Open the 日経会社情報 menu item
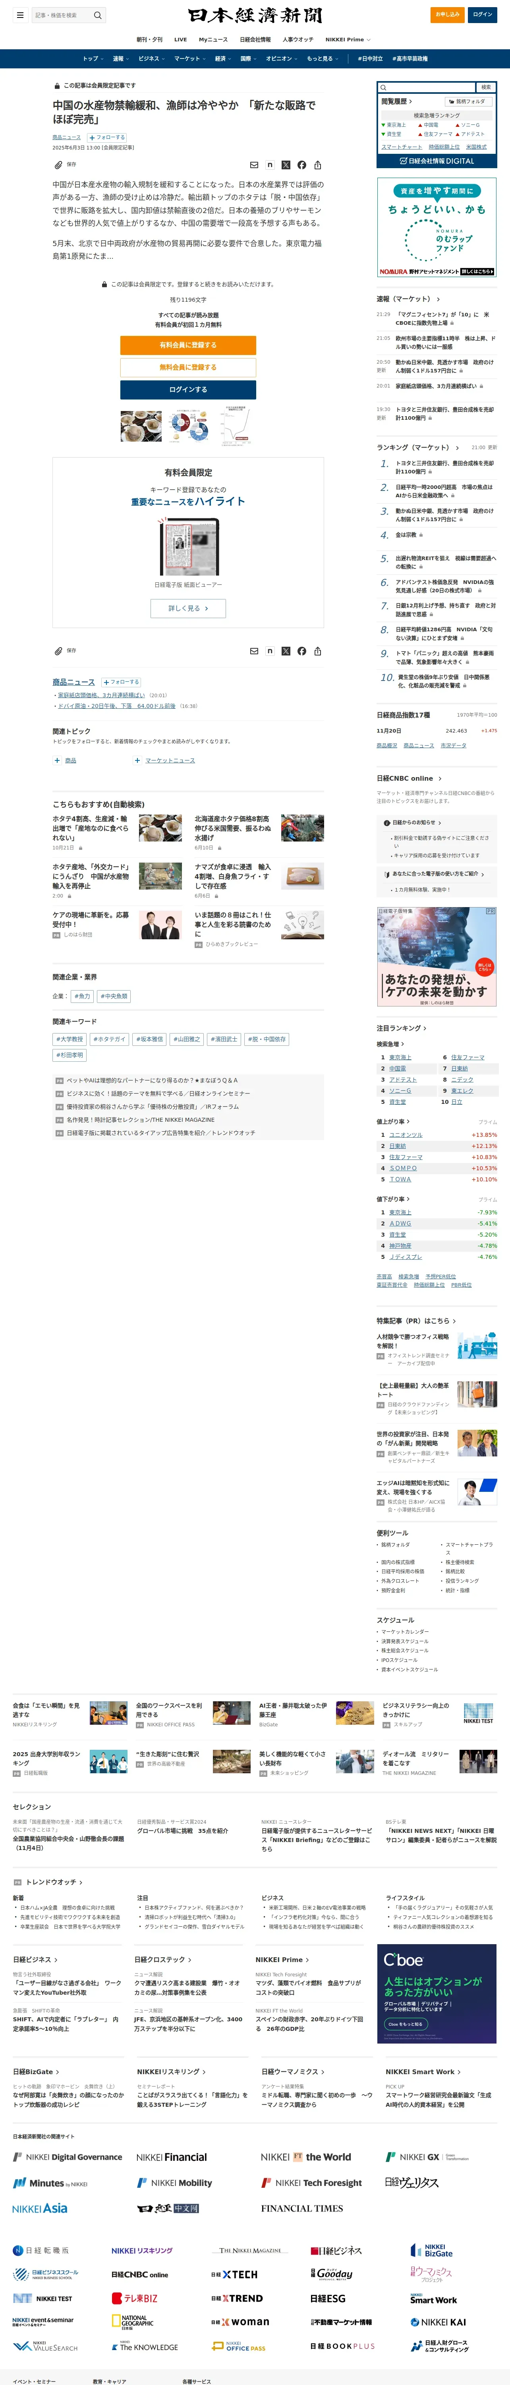510x2385 pixels. pyautogui.click(x=255, y=40)
